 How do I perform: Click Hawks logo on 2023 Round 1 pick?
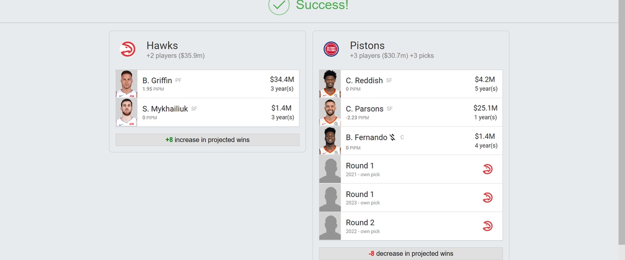pos(488,198)
